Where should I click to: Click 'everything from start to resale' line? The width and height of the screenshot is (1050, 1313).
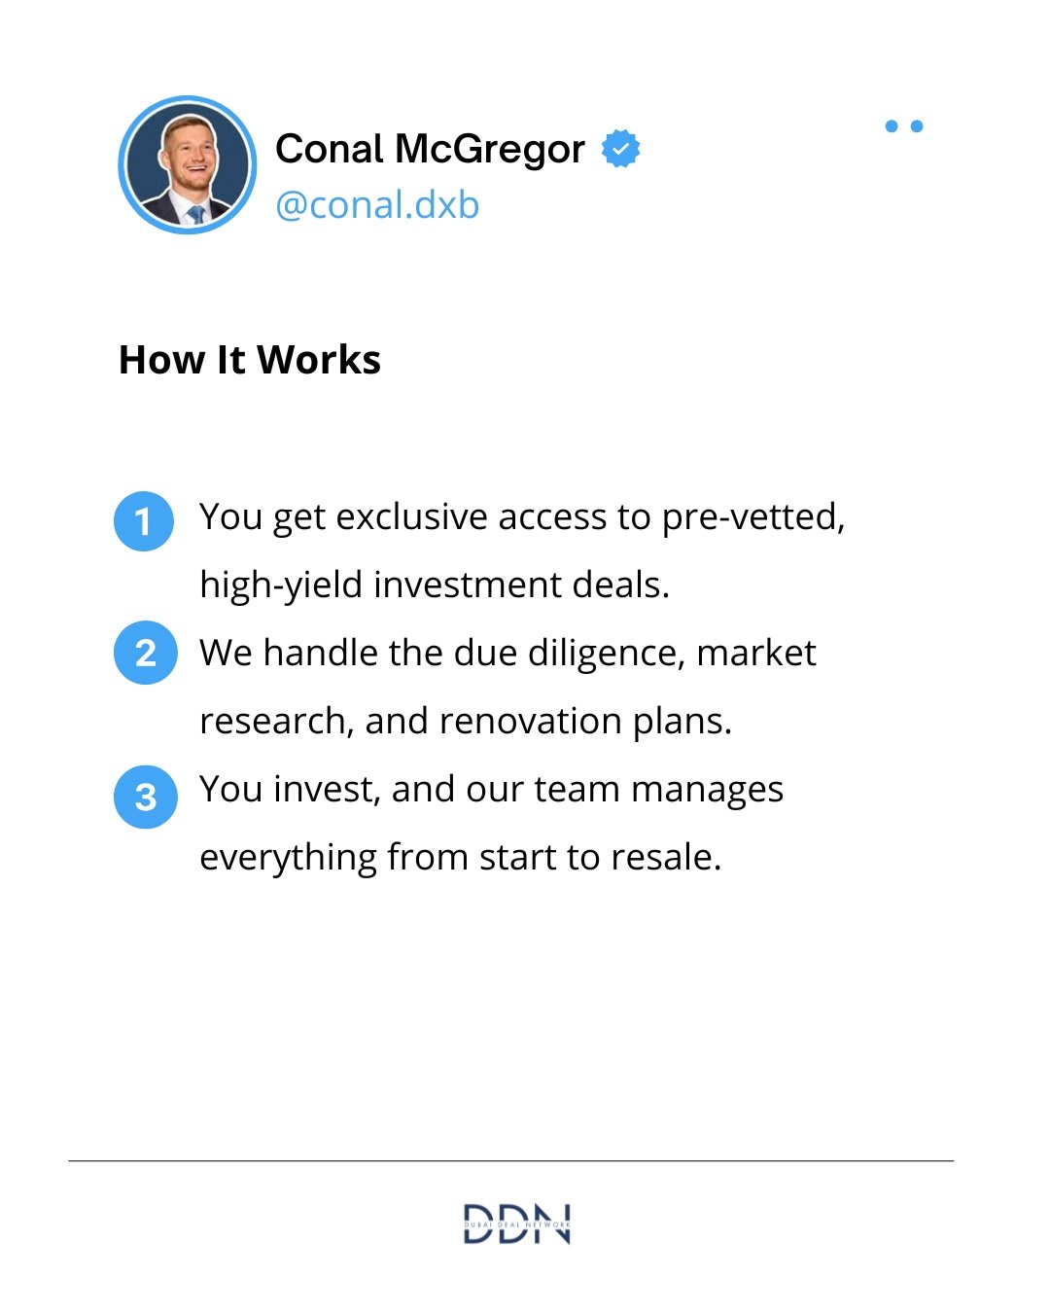click(461, 857)
